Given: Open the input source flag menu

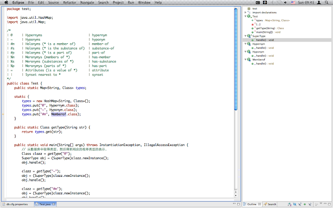Looking at the screenshot, I should click(293, 2).
